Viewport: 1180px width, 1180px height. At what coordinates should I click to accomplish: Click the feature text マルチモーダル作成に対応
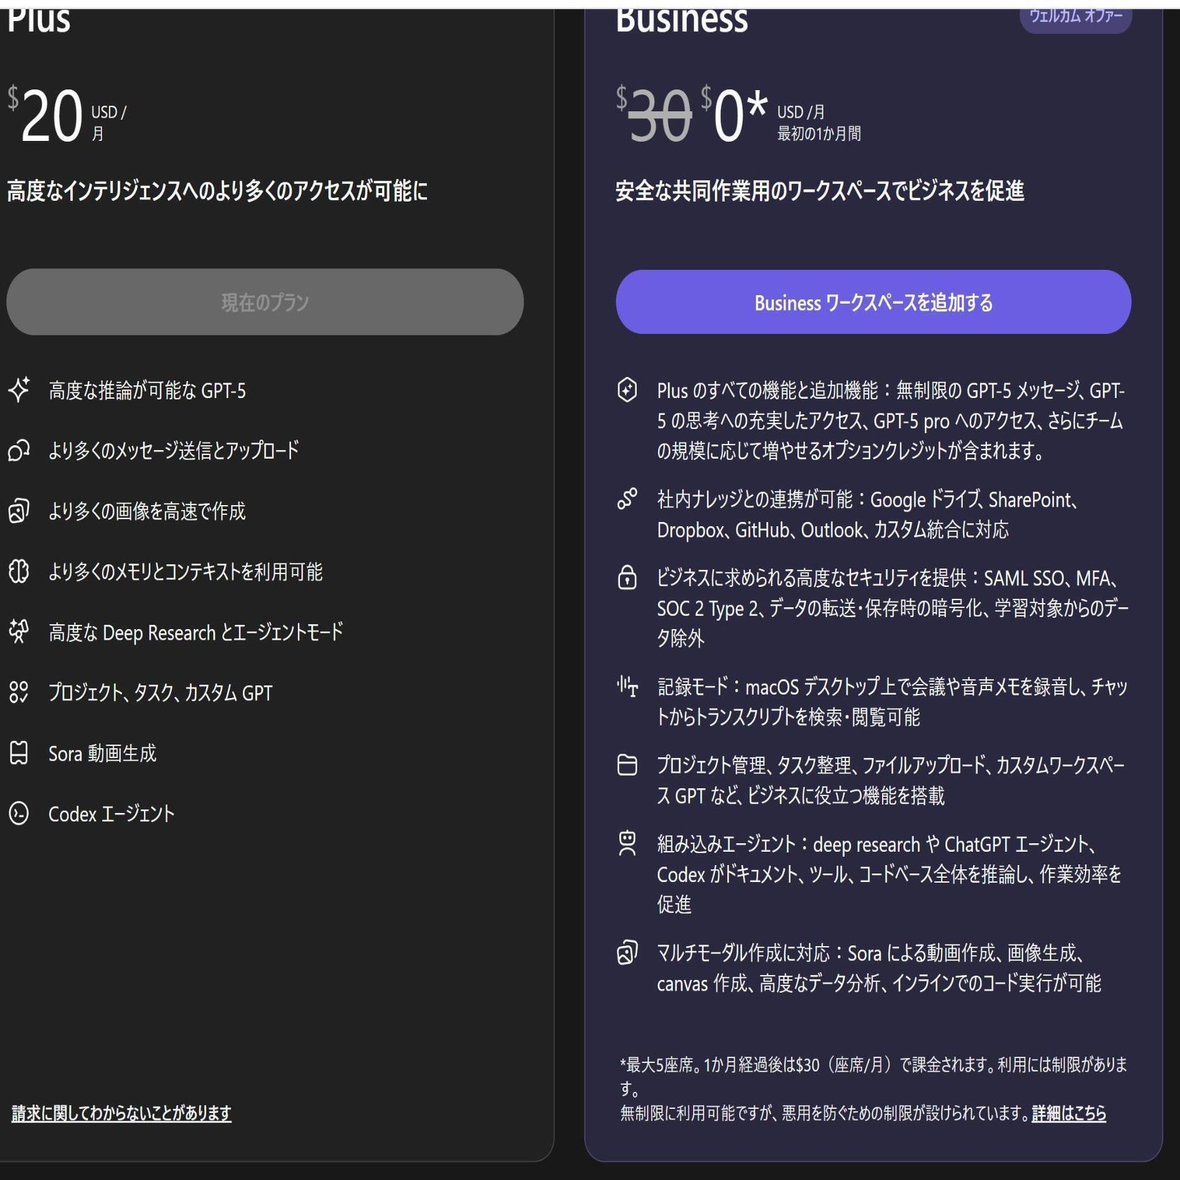(879, 968)
